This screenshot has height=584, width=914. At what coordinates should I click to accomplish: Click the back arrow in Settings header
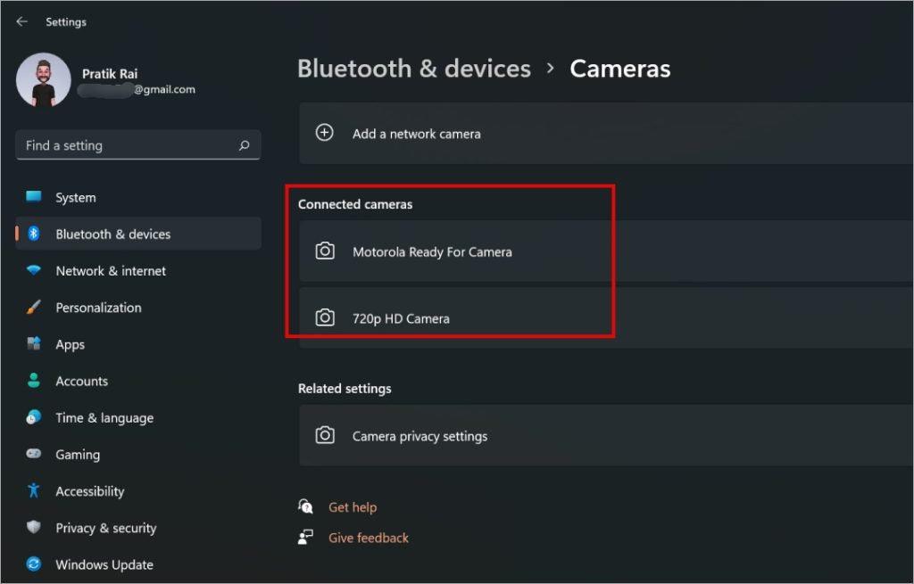(x=21, y=21)
